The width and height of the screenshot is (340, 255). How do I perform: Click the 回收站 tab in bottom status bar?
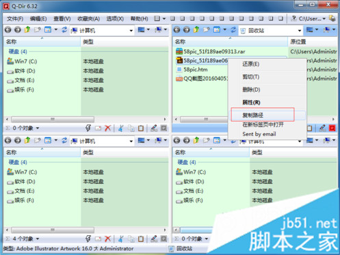(x=181, y=249)
